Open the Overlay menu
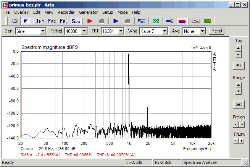The image size is (250, 167). click(x=21, y=12)
